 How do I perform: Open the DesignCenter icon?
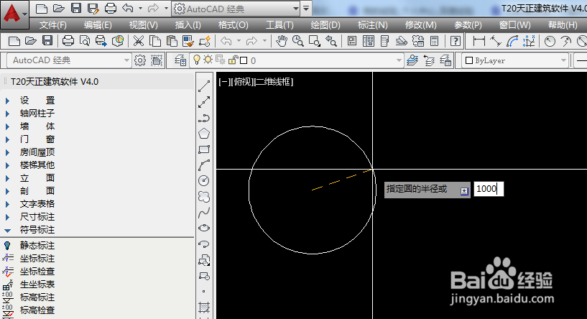coord(369,41)
